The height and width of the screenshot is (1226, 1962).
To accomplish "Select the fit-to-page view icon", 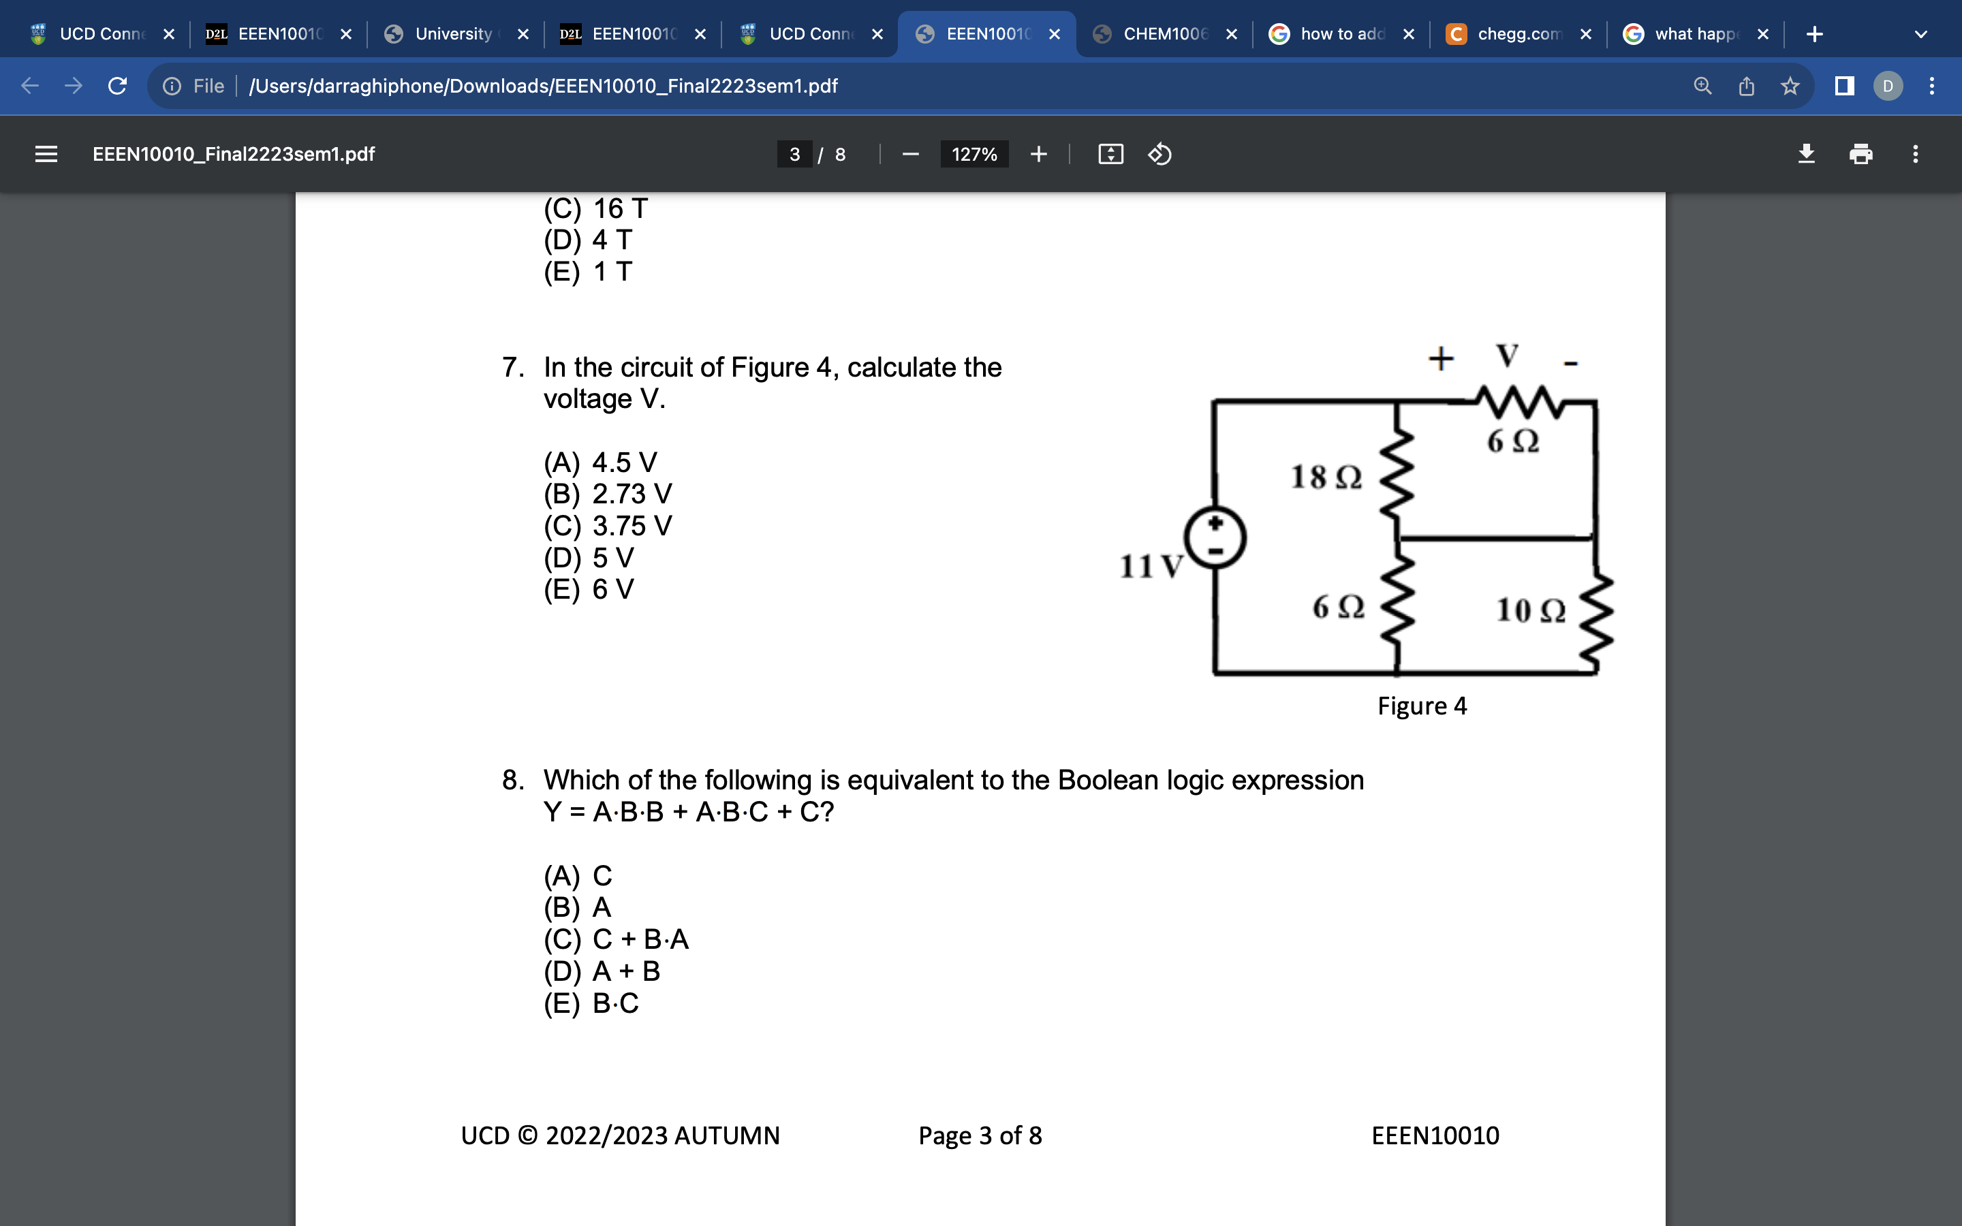I will (x=1110, y=154).
